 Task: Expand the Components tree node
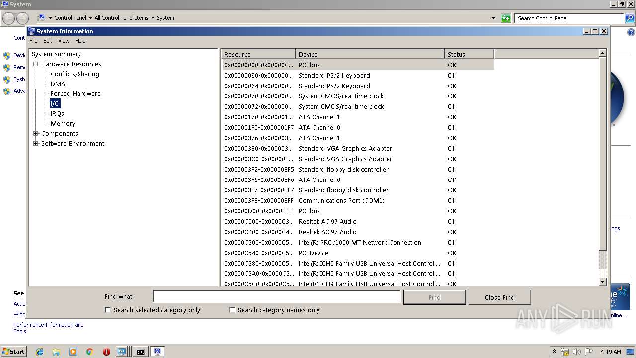coord(36,134)
